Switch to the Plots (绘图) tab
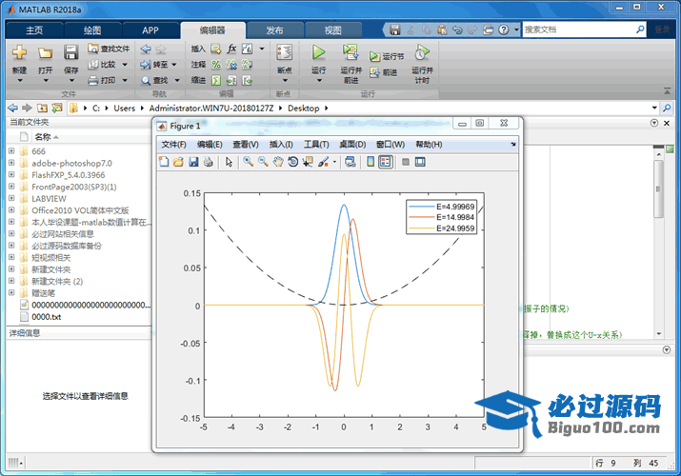 point(92,30)
